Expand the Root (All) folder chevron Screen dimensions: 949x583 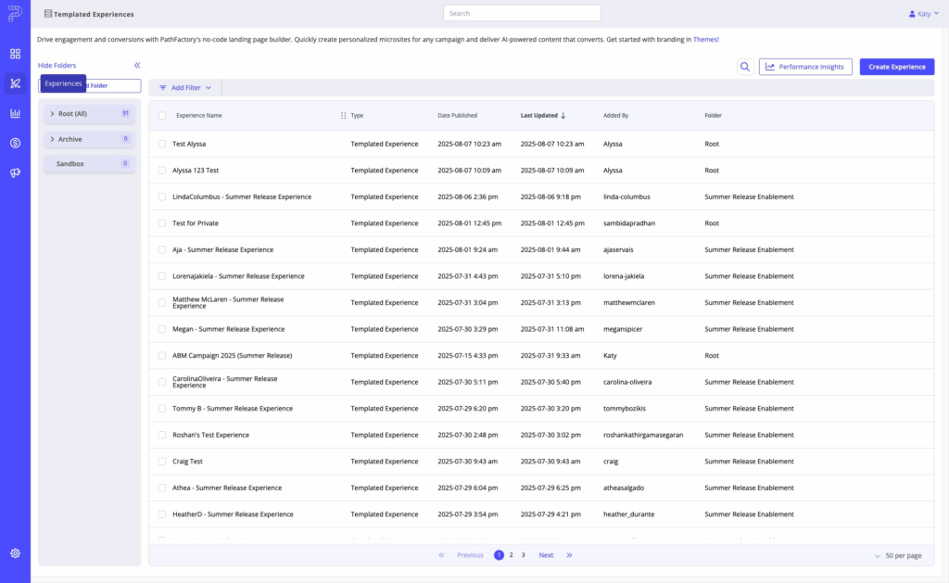52,114
